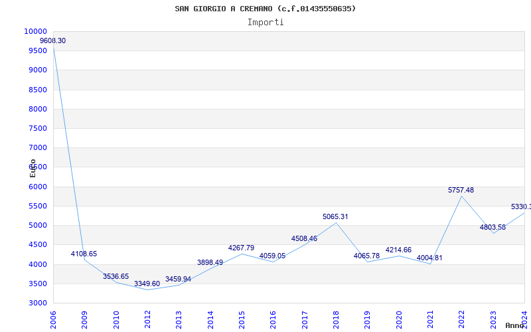Click the 4267.79 data label
The height and width of the screenshot is (332, 531).
click(x=241, y=248)
